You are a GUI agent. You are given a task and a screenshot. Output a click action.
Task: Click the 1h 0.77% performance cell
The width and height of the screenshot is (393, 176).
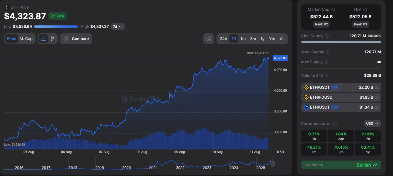pyautogui.click(x=314, y=136)
